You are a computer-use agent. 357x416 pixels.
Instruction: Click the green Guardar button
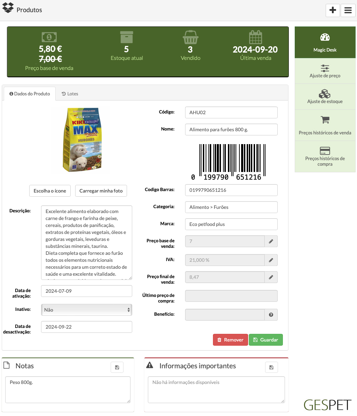266,340
